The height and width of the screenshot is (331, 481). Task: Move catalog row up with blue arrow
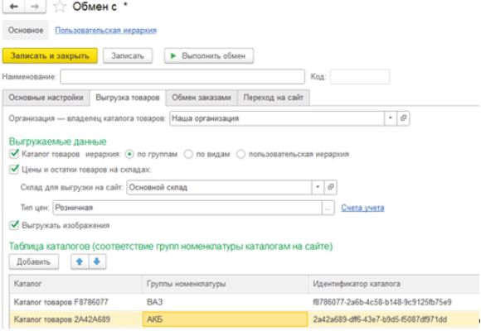[x=80, y=261]
